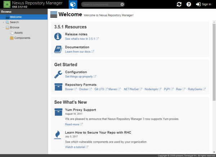
Task: Click the "OSS 3.5.1-02" version text
Action: (19, 7)
